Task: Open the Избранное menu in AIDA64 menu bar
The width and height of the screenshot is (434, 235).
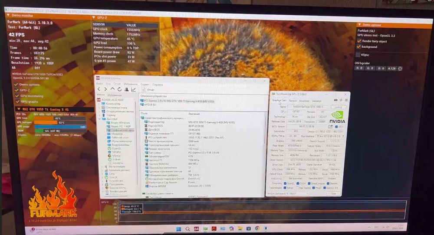Action: [130, 84]
